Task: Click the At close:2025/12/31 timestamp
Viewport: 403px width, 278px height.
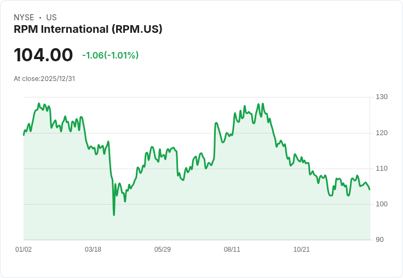Action: coord(44,78)
